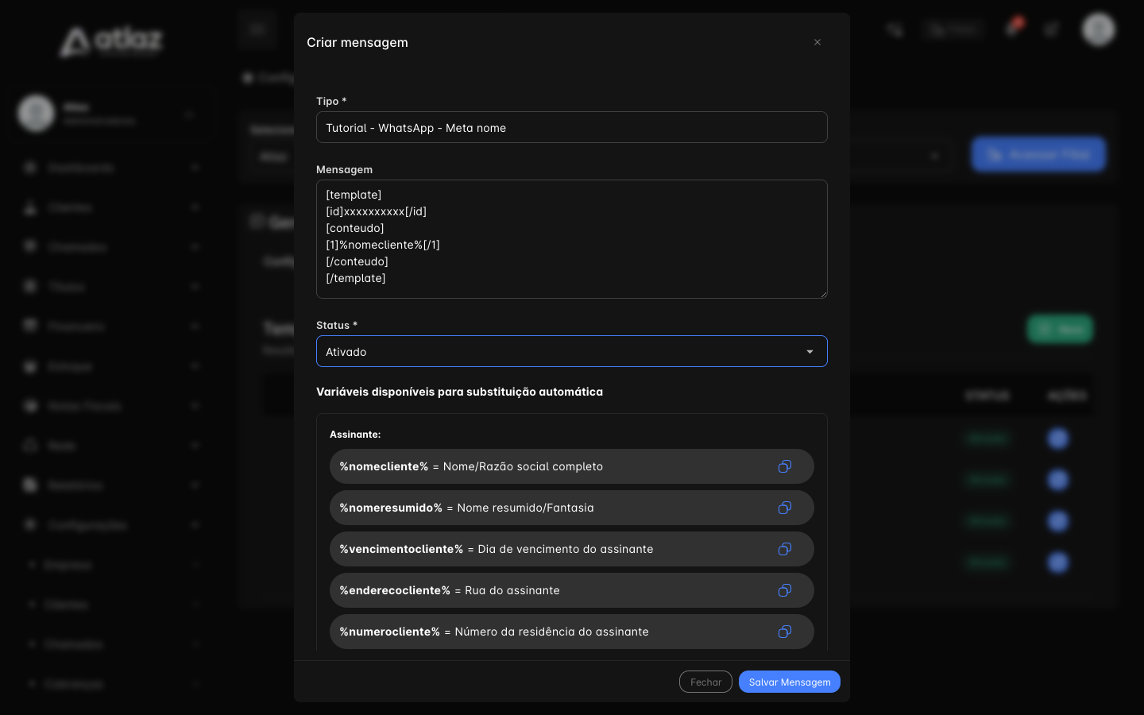
Task: Click the "Nome resumido/Fantasia" description
Action: coord(525,508)
